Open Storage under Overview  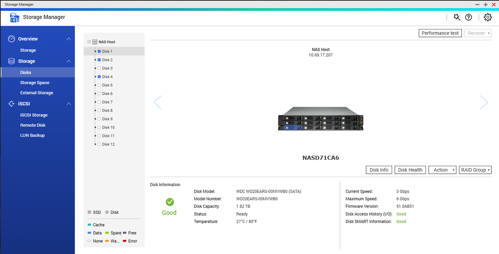coord(28,50)
